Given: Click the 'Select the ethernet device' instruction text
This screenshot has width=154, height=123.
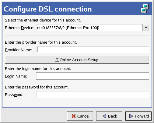Looking at the screenshot, I should point(43,20).
